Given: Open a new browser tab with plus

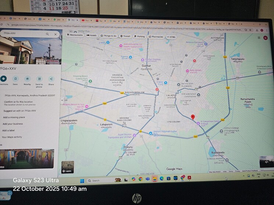Looking at the screenshot, I should tap(242, 24).
